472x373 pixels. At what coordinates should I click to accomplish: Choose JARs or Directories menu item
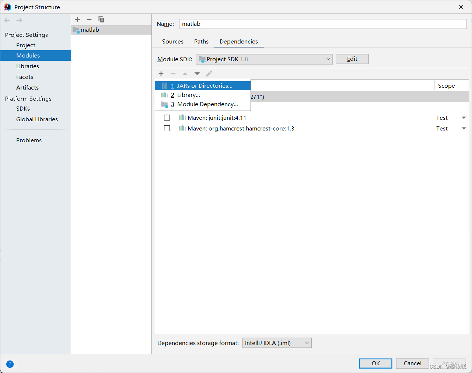point(203,86)
